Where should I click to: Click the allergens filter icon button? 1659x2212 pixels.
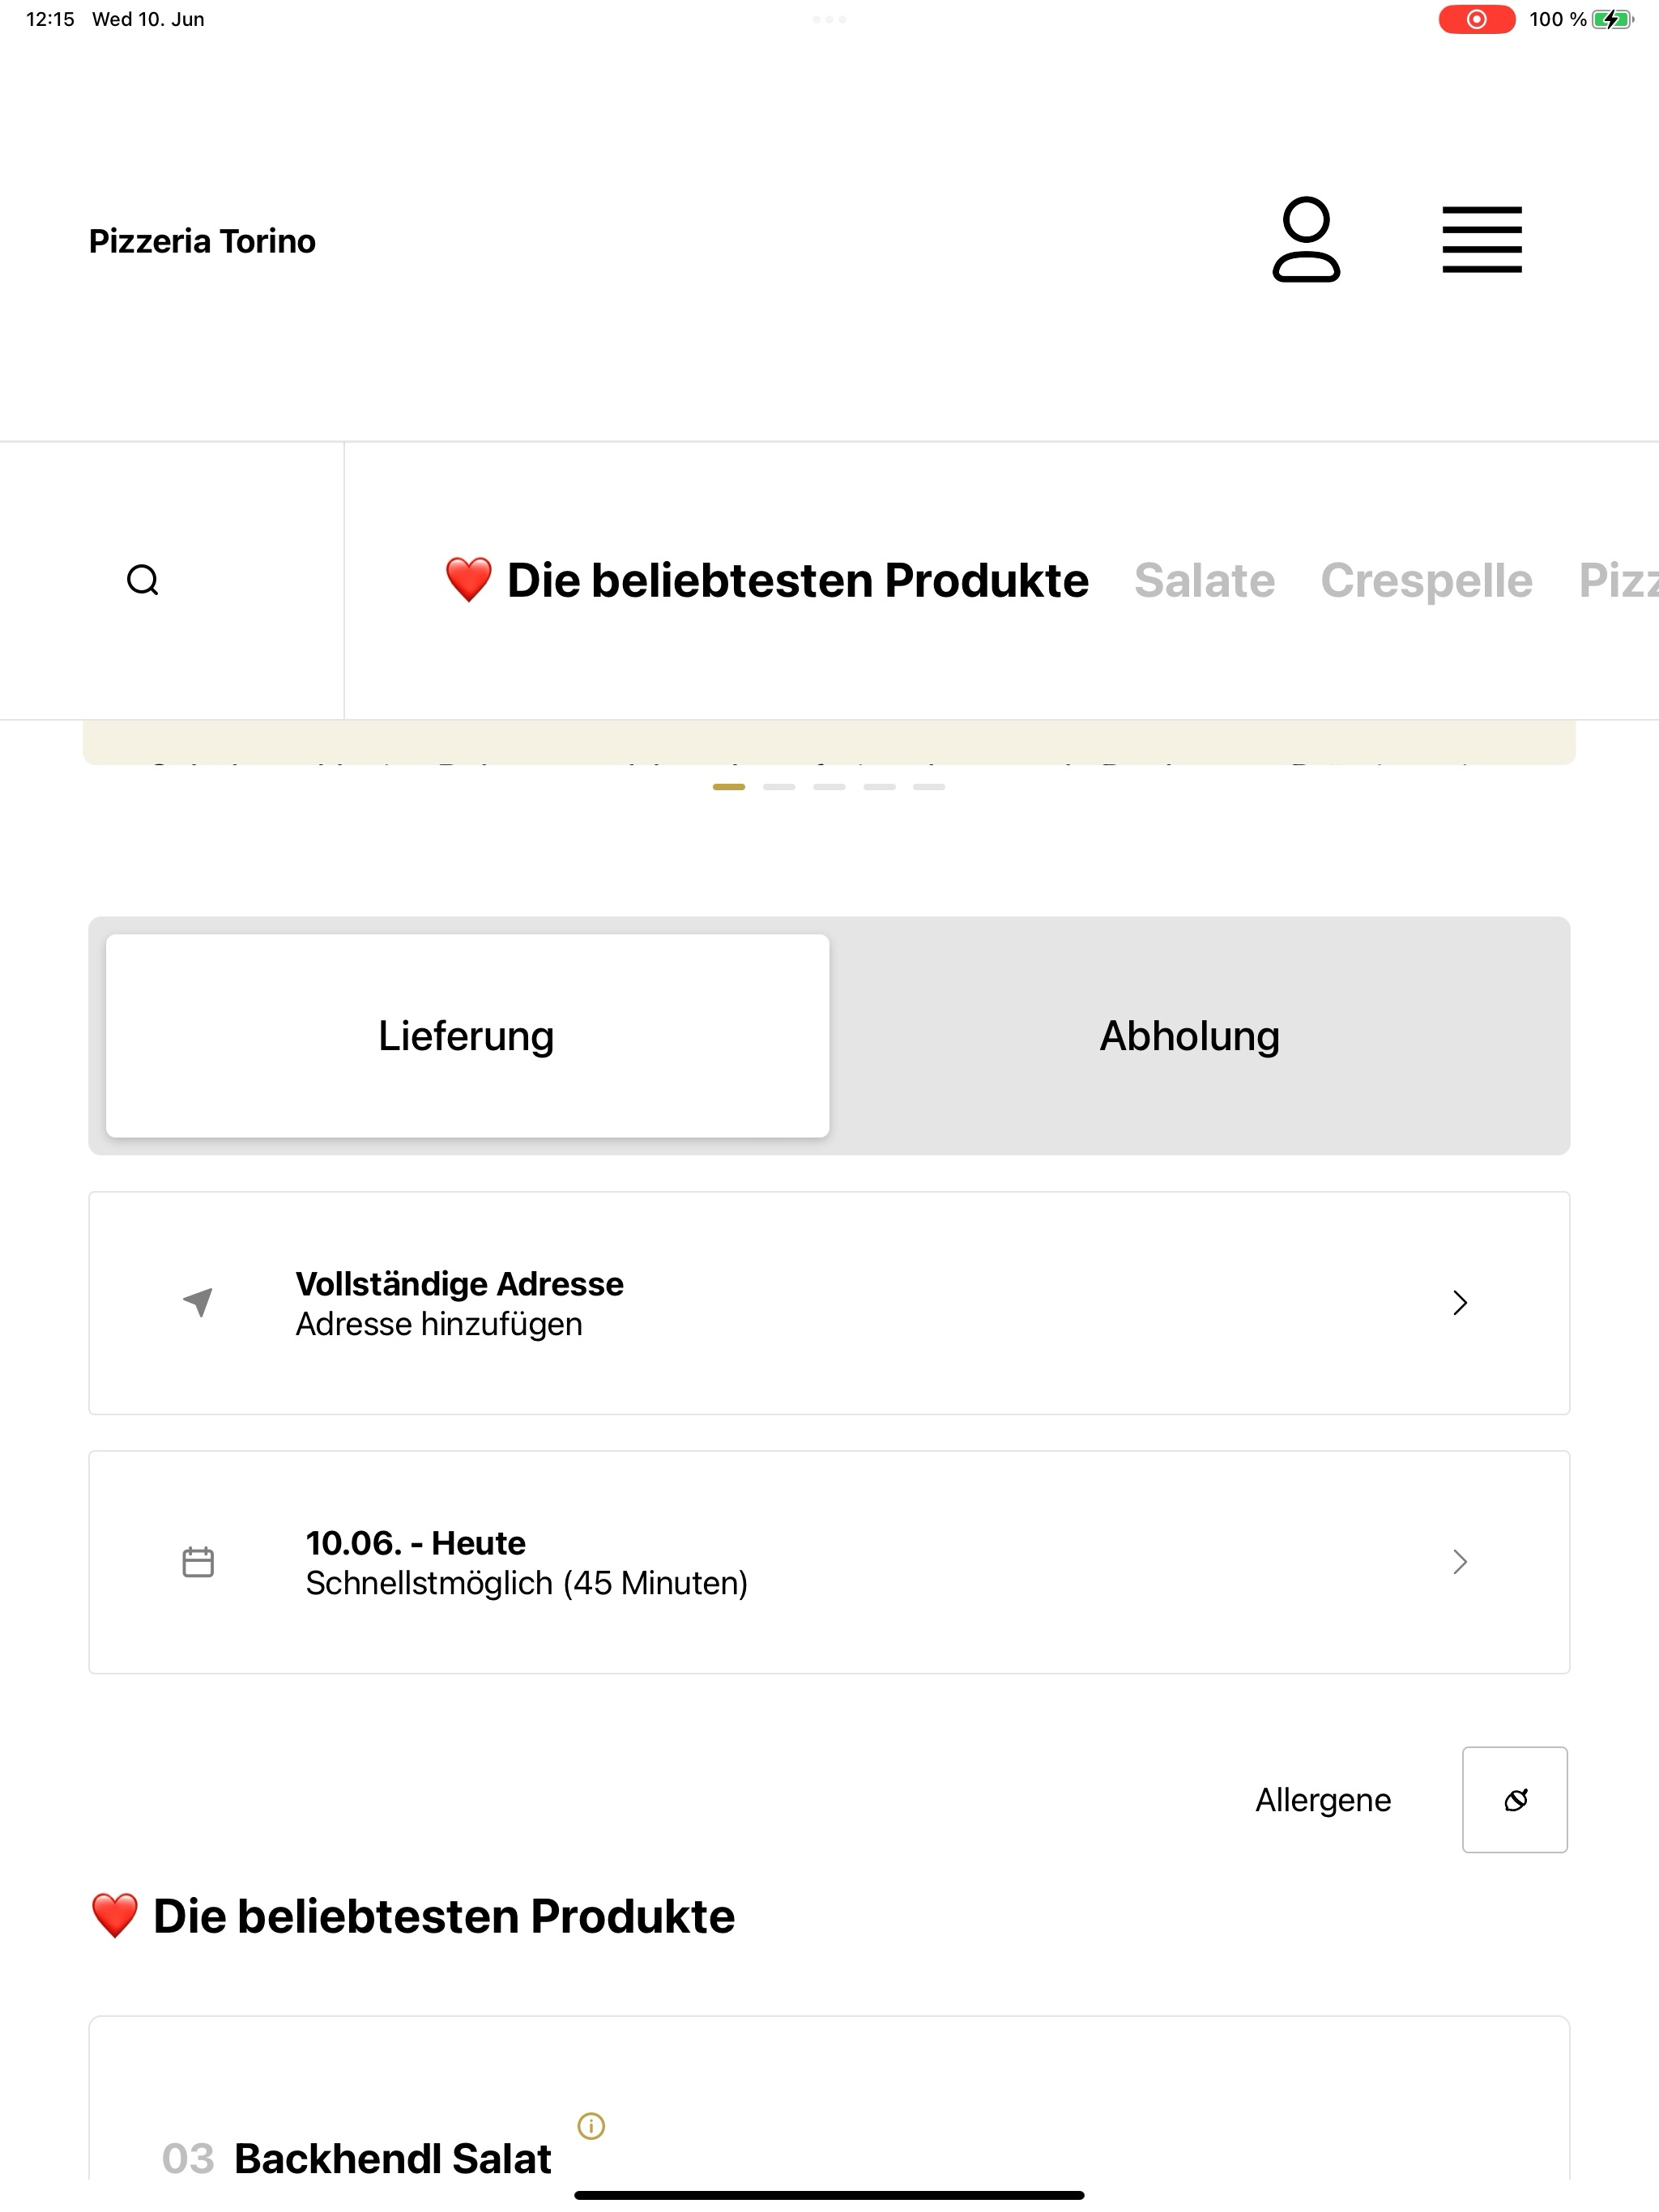(1515, 1800)
